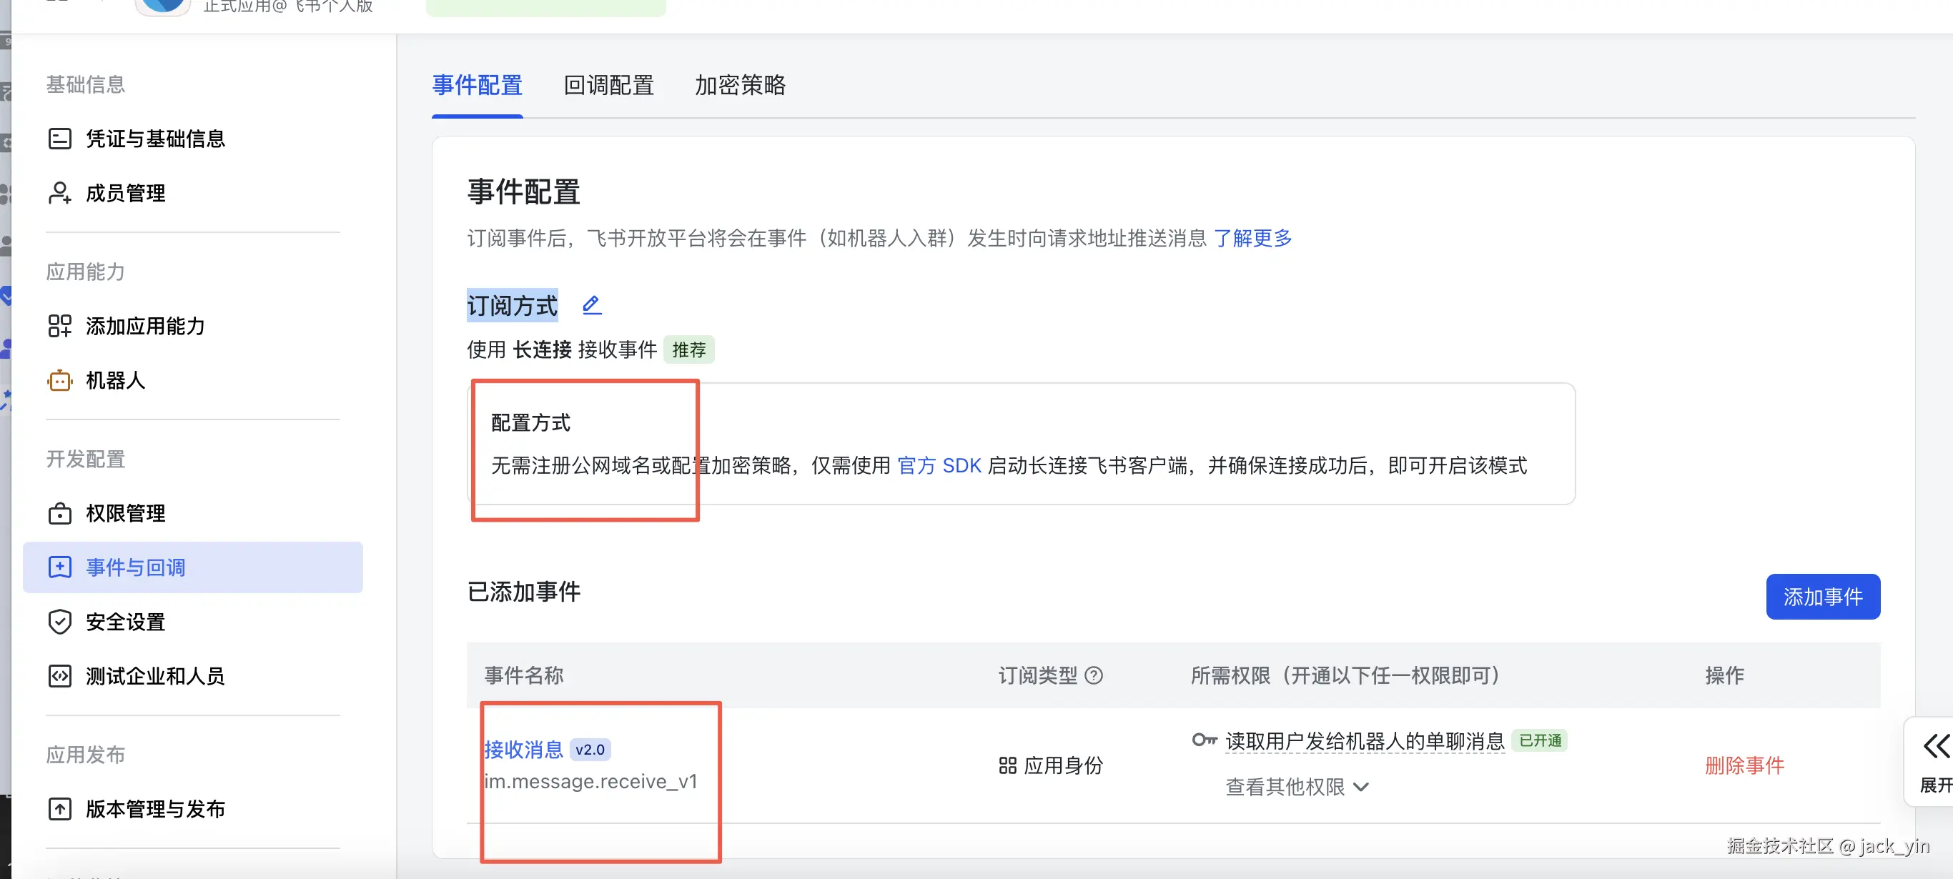Click the 订阅类型 help question mark
This screenshot has width=1953, height=879.
1093,675
